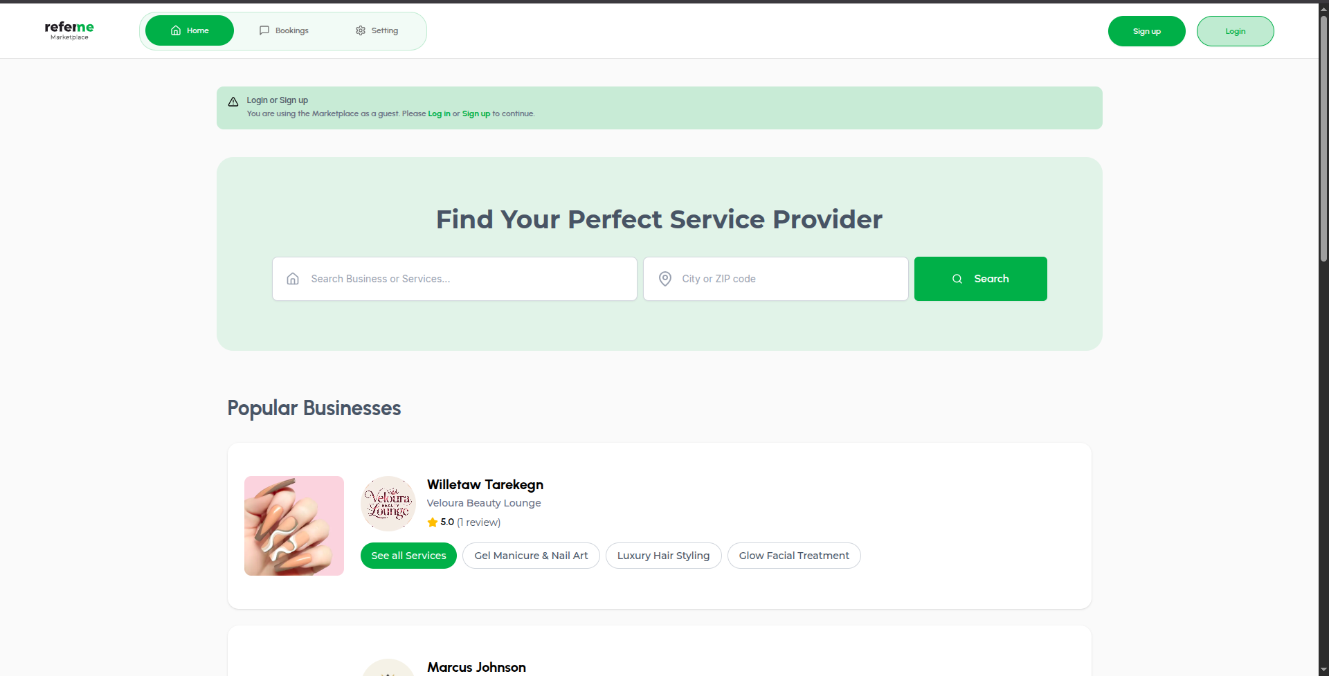The image size is (1329, 676).
Task: Click the green Search button
Action: tap(980, 279)
